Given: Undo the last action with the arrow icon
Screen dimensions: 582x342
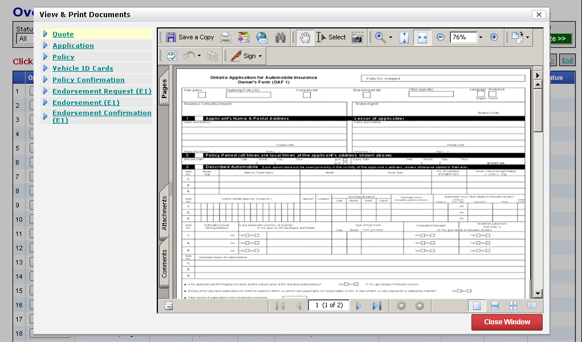Looking at the screenshot, I should coord(189,56).
